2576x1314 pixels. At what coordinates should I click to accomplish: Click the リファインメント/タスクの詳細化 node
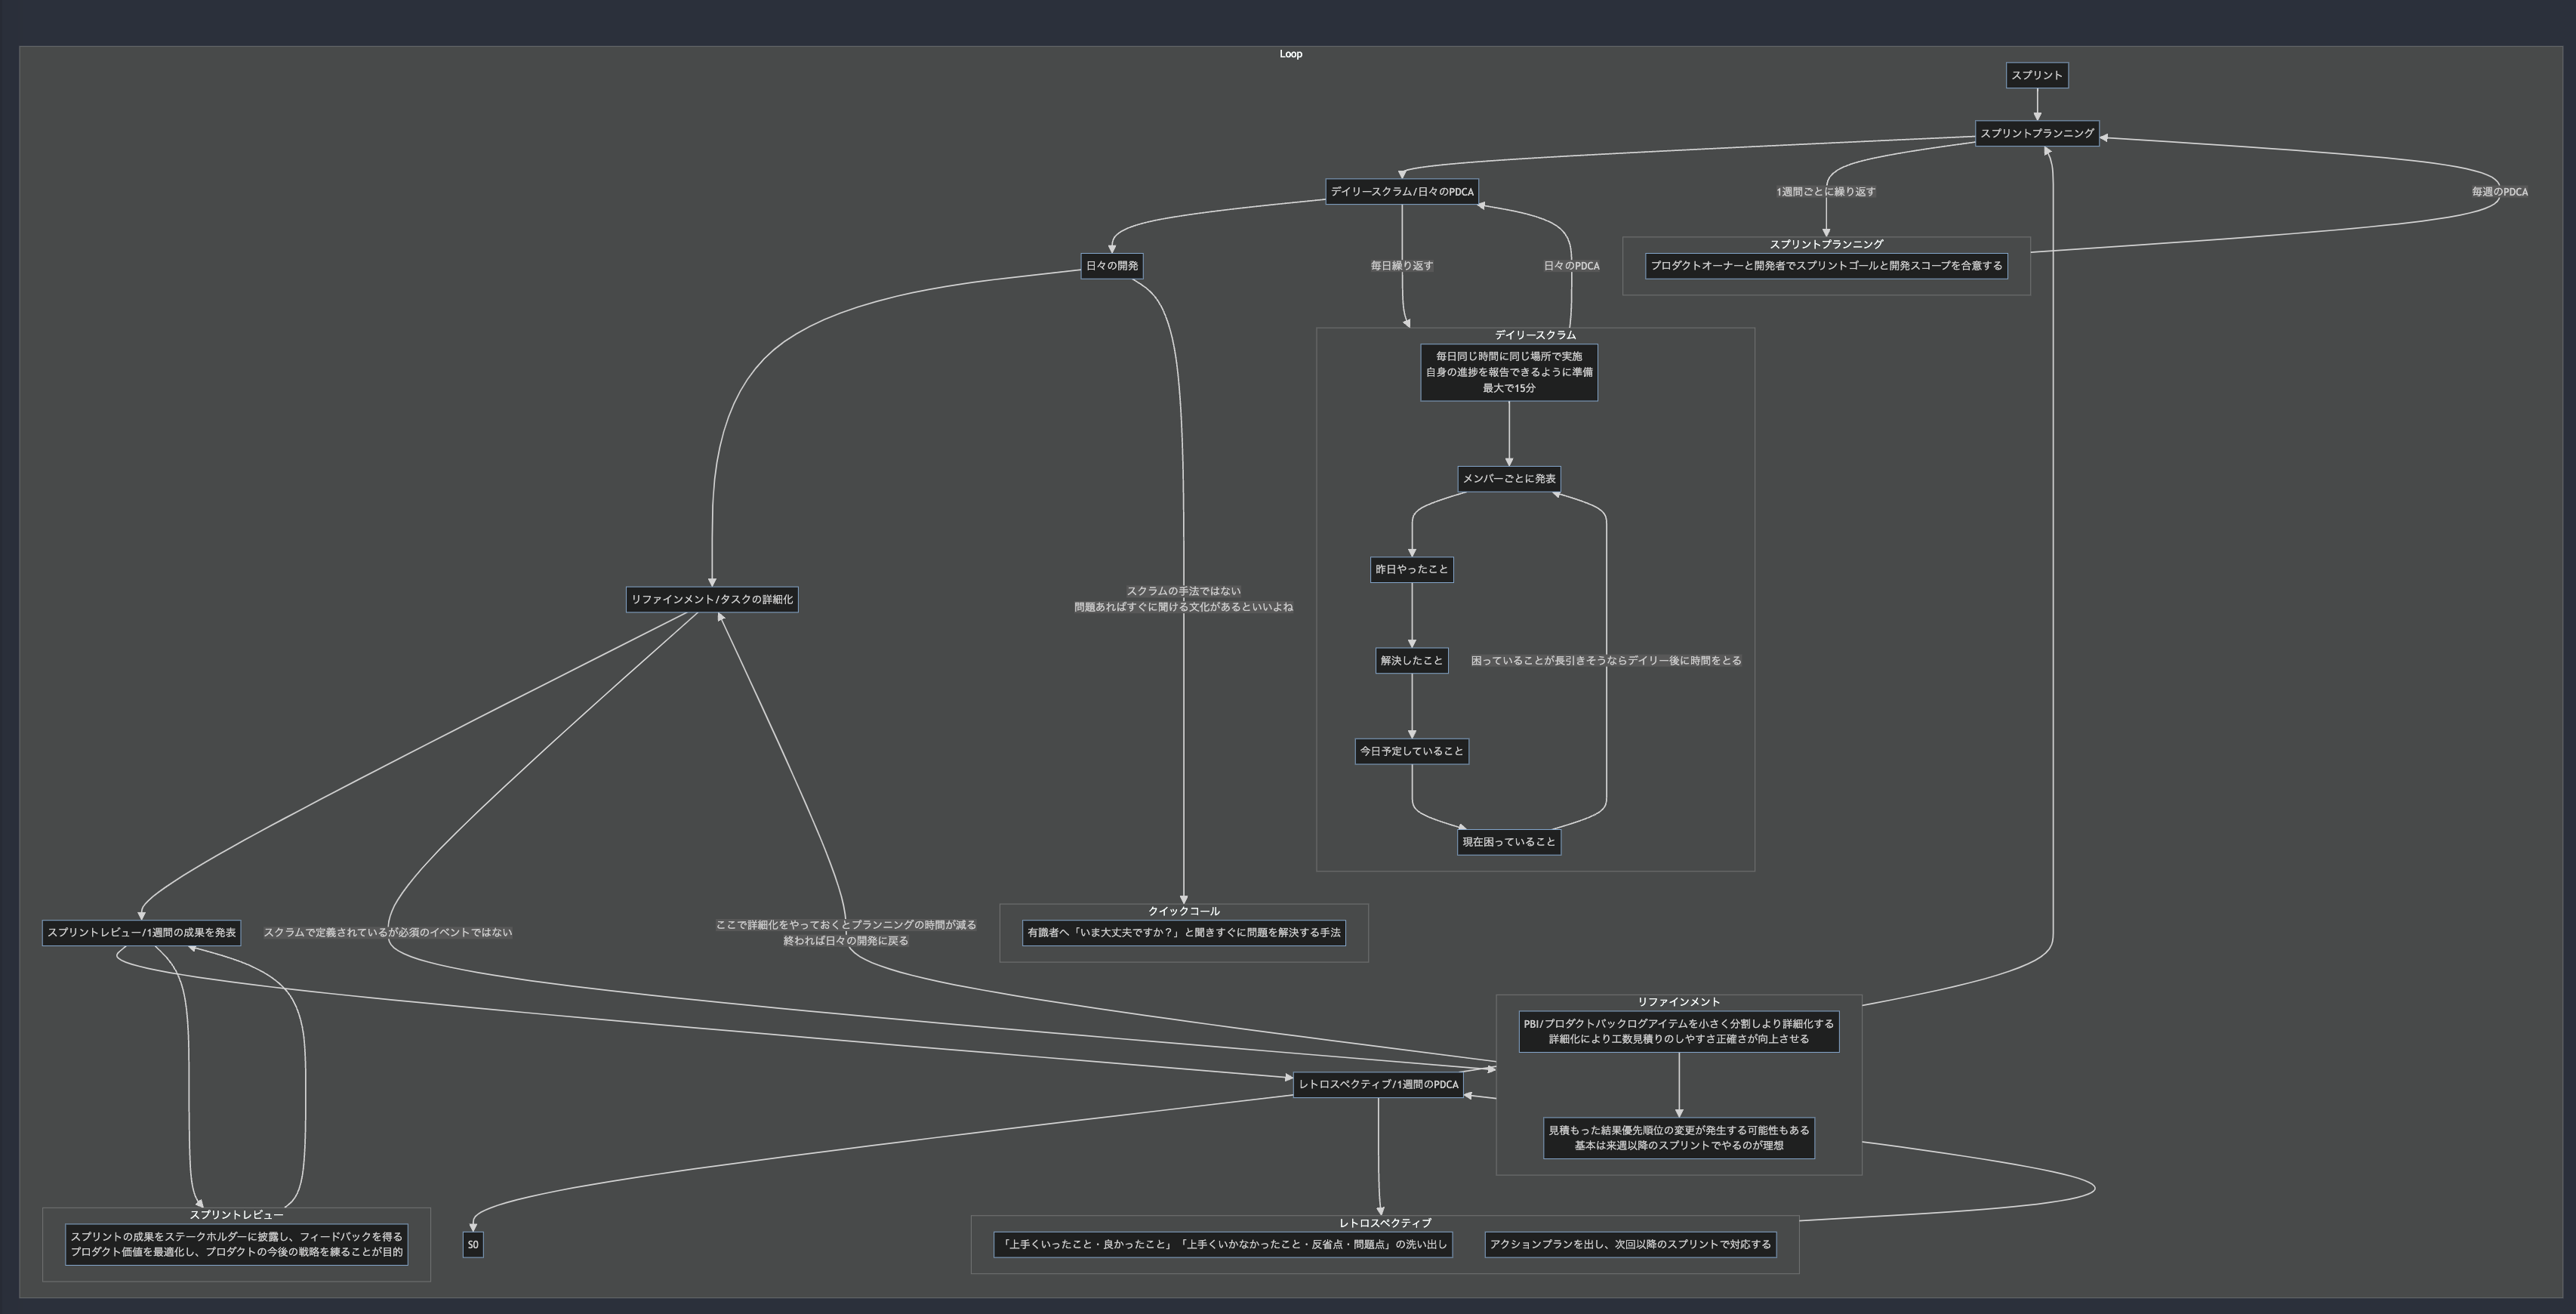711,599
